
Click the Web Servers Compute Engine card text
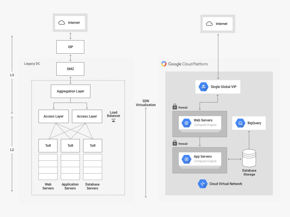(x=205, y=123)
